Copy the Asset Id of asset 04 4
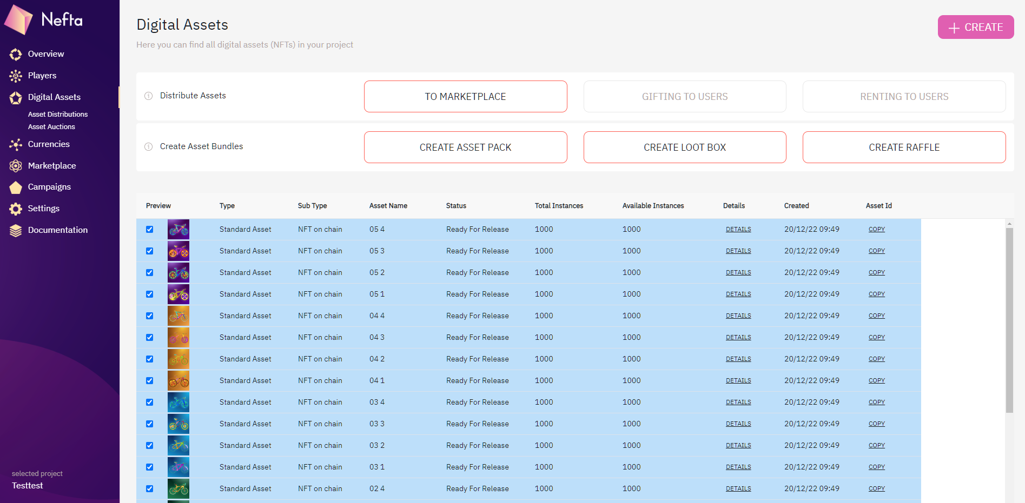 click(877, 316)
